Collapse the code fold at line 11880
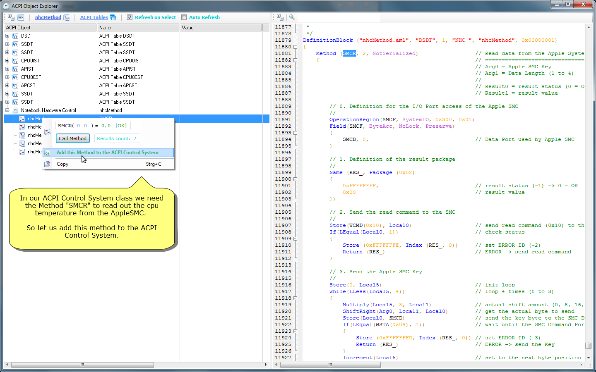 point(295,47)
